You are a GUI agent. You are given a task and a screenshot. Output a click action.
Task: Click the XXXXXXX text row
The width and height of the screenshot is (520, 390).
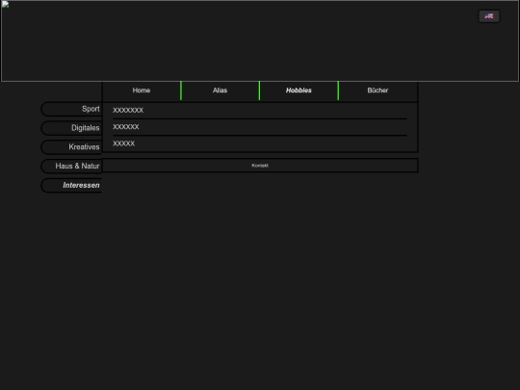128,110
